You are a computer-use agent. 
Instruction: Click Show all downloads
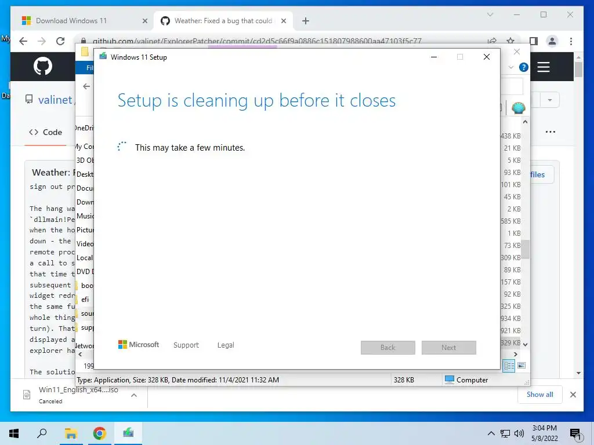pos(540,394)
